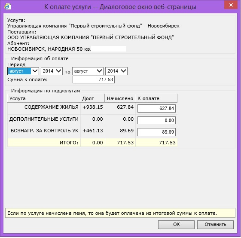The height and width of the screenshot is (238, 241).
Task: Expand the end year 2014 dropdown
Action: (x=116, y=71)
